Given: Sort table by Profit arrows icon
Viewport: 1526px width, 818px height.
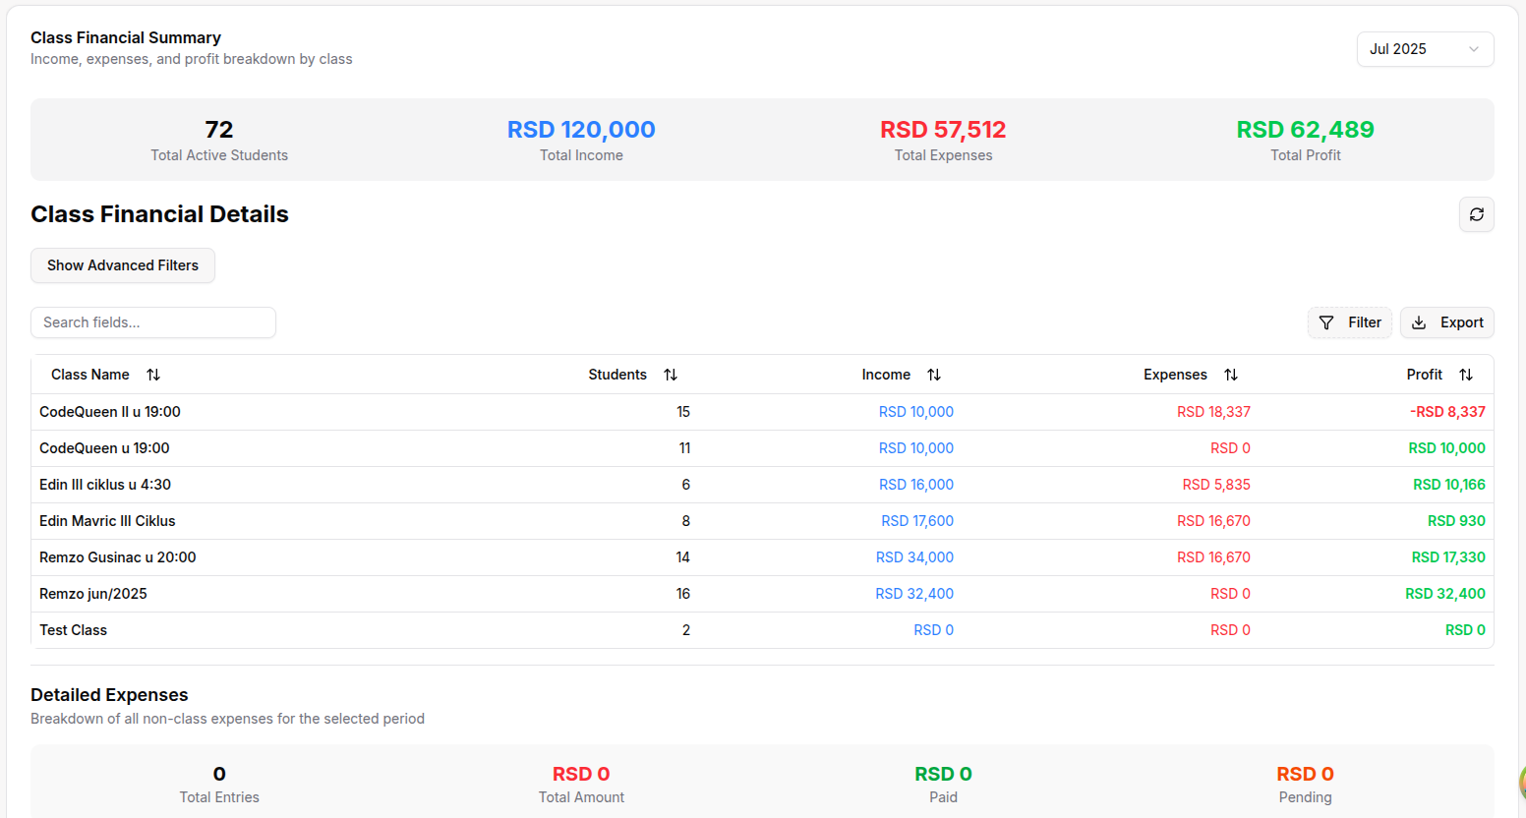Looking at the screenshot, I should click(x=1466, y=375).
